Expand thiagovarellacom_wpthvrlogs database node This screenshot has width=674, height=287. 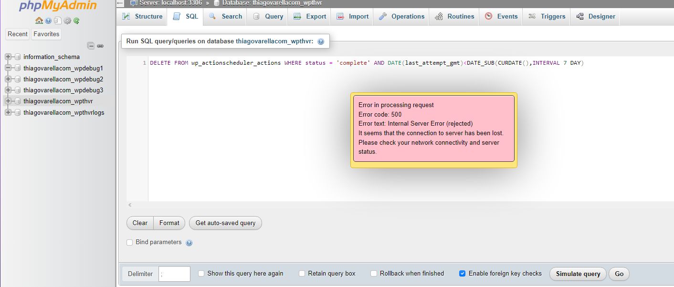8,112
